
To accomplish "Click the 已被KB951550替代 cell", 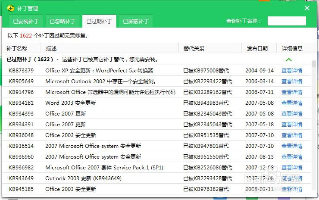I will pyautogui.click(x=206, y=157).
